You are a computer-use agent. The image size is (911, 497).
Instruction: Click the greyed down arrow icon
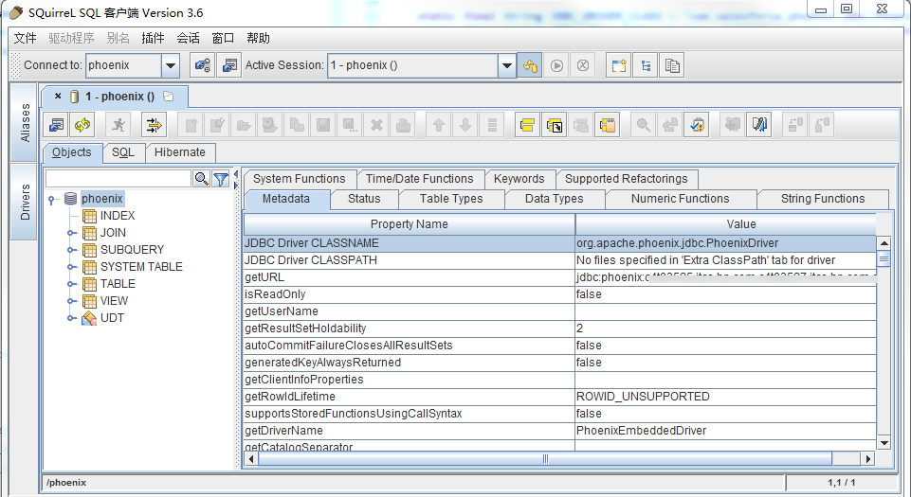[465, 125]
